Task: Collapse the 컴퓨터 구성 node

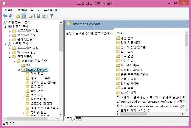Action: (x=5, y=27)
